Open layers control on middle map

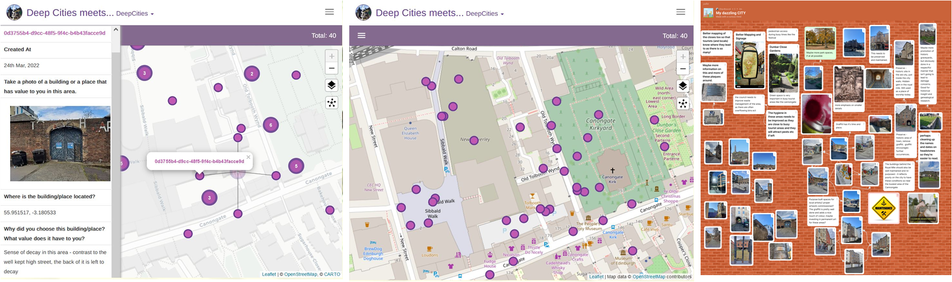(x=683, y=86)
